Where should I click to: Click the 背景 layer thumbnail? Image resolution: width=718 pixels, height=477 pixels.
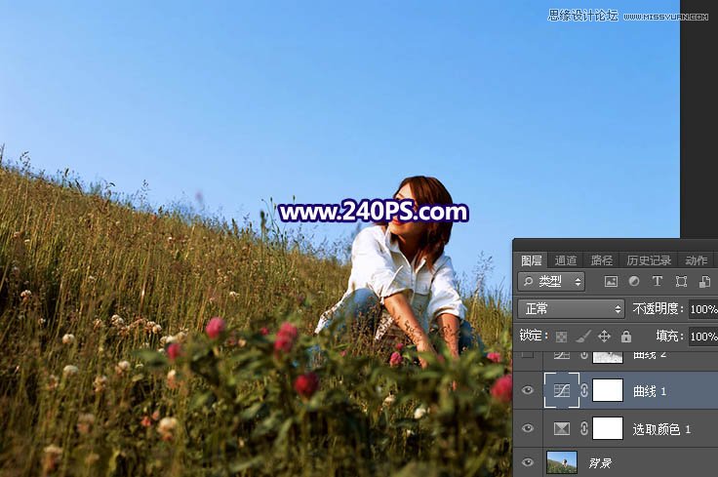coord(562,462)
